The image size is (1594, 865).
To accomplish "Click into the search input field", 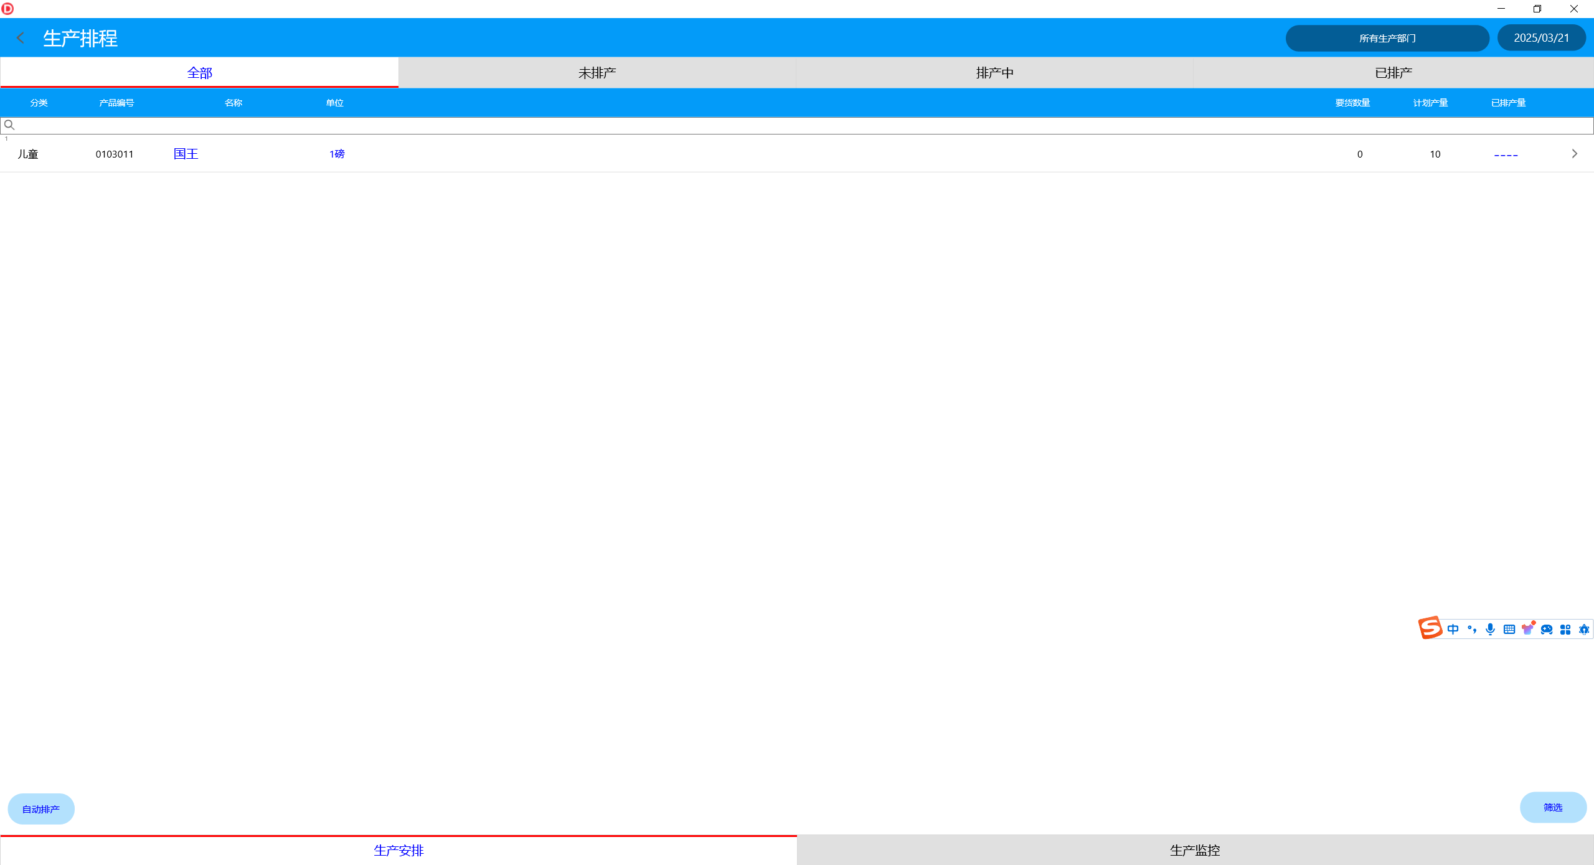I will 797,125.
